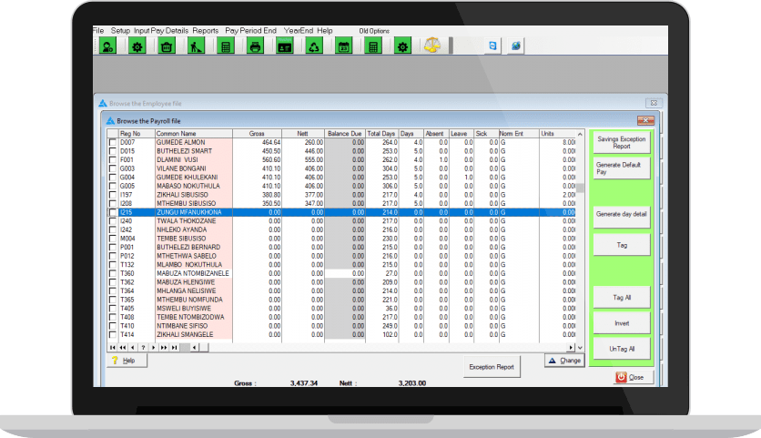Click the globe toolbar icon
This screenshot has height=438, width=761.
[x=516, y=46]
